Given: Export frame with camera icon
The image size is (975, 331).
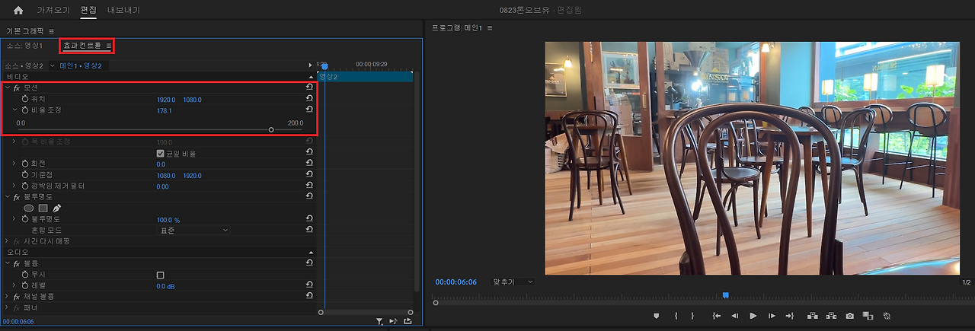Looking at the screenshot, I should coord(849,316).
